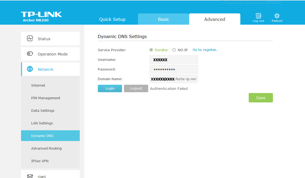Click the Status monitor icon
The width and height of the screenshot is (305, 178).
point(30,39)
